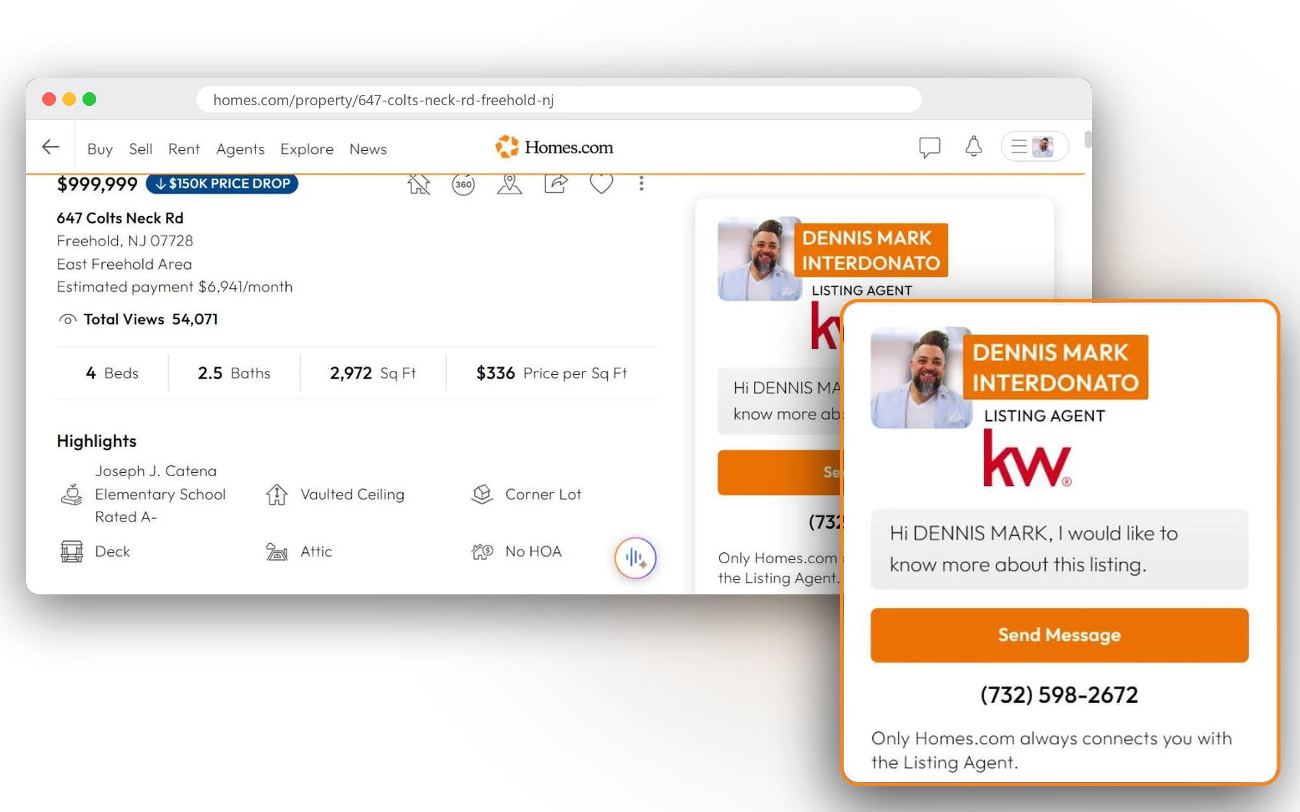This screenshot has height=812, width=1300.
Task: Click the No HOA highlight icon
Action: [482, 552]
